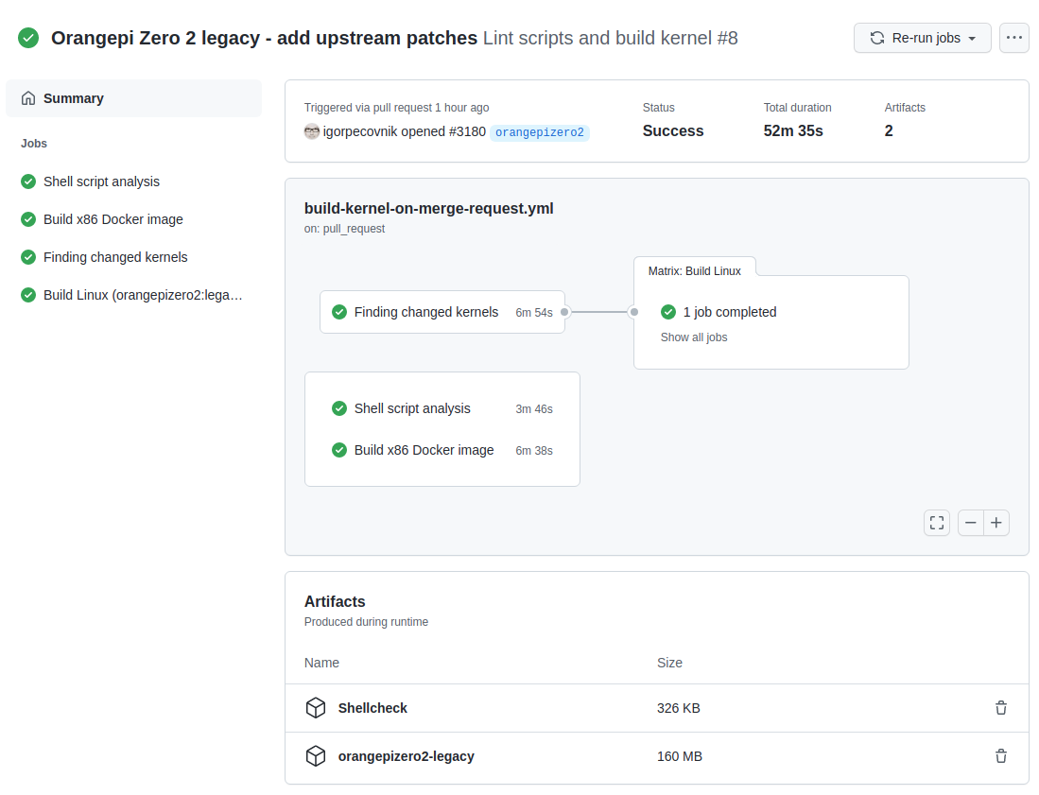Screen dimensions: 1039x795
Task: Open the Shell script analysis job in sidebar
Action: click(101, 181)
